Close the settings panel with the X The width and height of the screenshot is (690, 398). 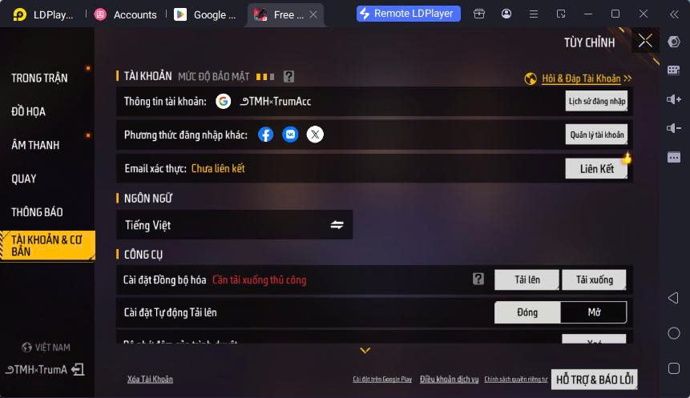[x=645, y=42]
